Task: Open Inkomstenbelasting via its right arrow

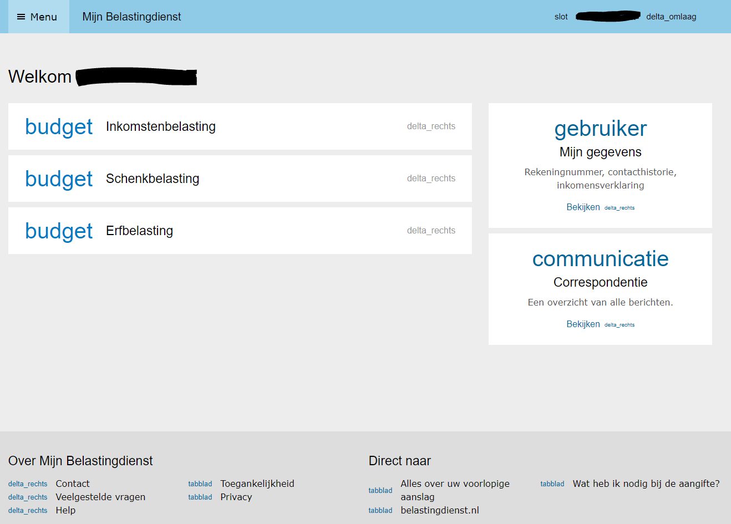Action: tap(431, 126)
